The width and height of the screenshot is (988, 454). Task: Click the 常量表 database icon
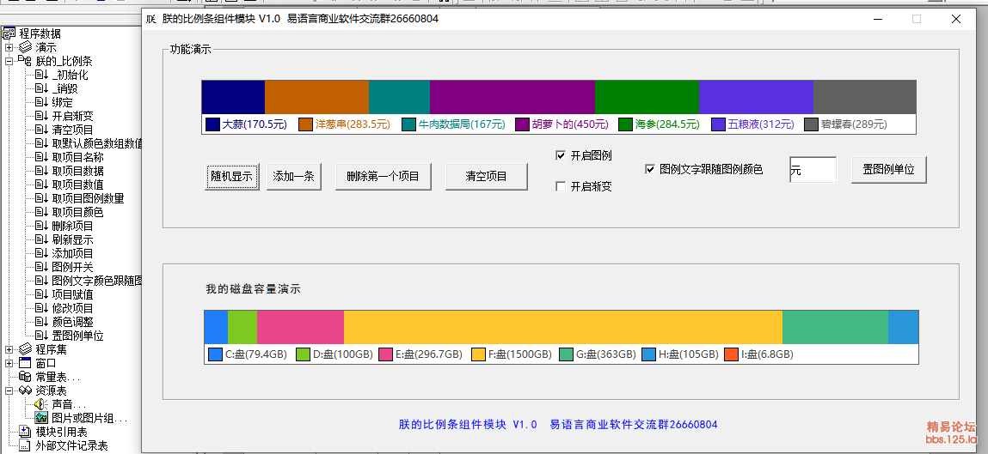click(x=25, y=377)
